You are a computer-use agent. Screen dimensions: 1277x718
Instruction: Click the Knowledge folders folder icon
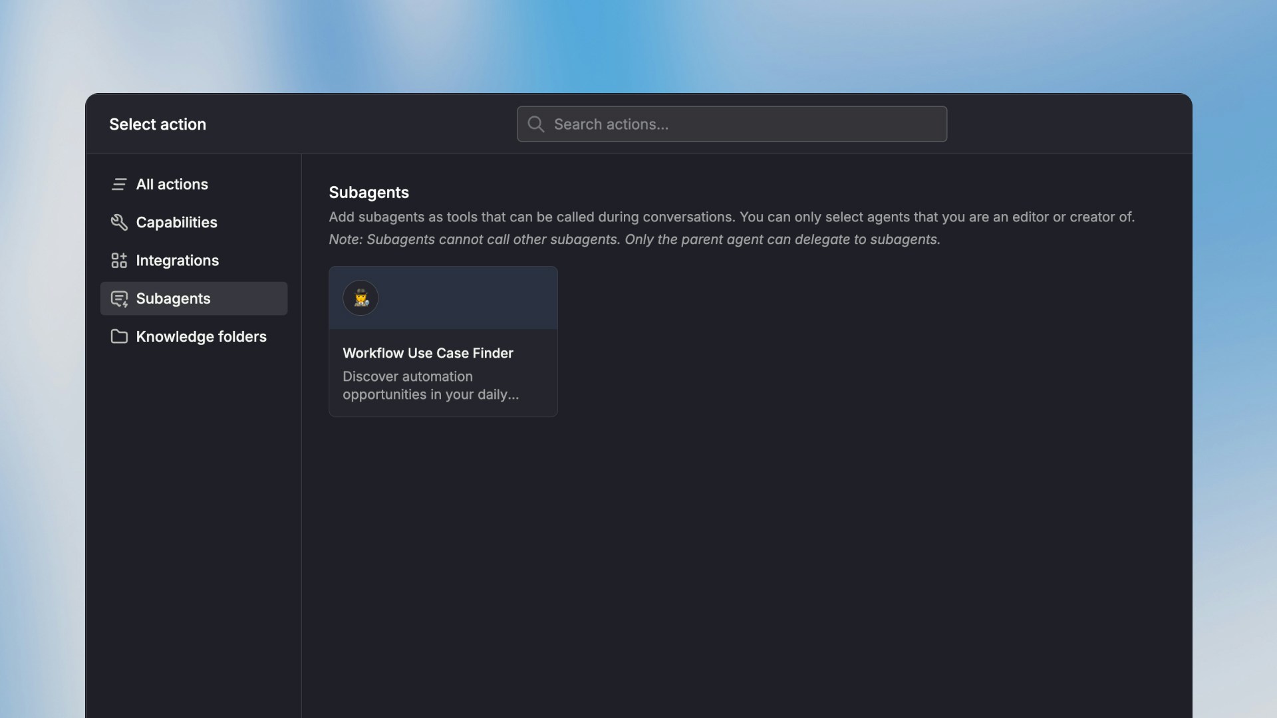tap(119, 337)
